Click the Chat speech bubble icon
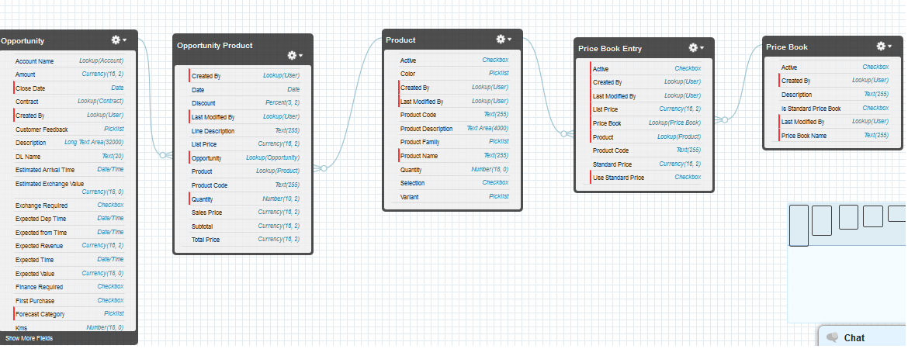The width and height of the screenshot is (908, 349). pyautogui.click(x=833, y=337)
